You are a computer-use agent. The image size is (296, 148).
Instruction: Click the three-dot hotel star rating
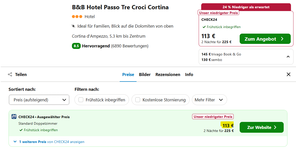(77, 17)
